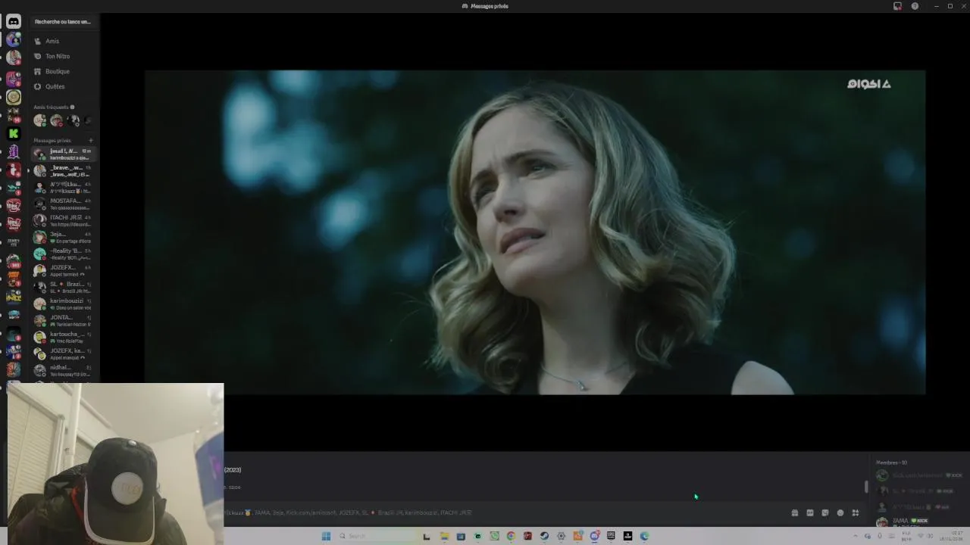Open the Amis friends page

click(x=62, y=41)
